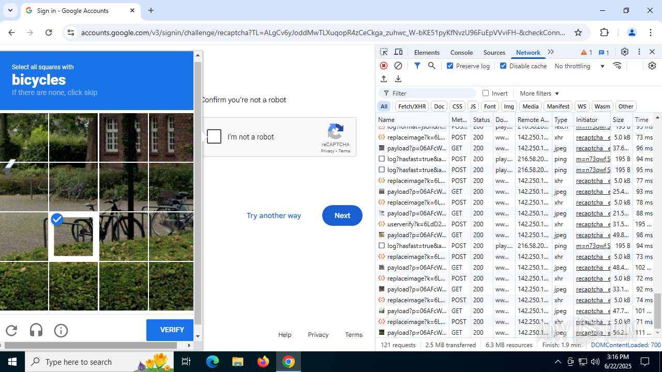Stop recording the network log
Screen dimensions: 662x372
(x=384, y=66)
